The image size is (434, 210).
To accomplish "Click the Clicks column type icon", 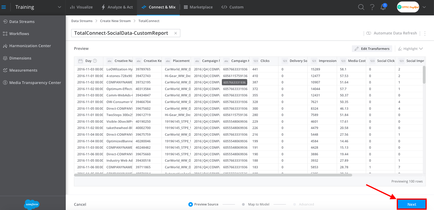I will (x=255, y=61).
